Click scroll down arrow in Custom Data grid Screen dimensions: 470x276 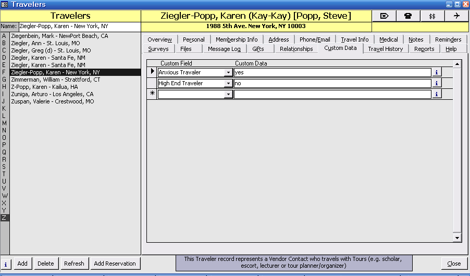[457, 238]
